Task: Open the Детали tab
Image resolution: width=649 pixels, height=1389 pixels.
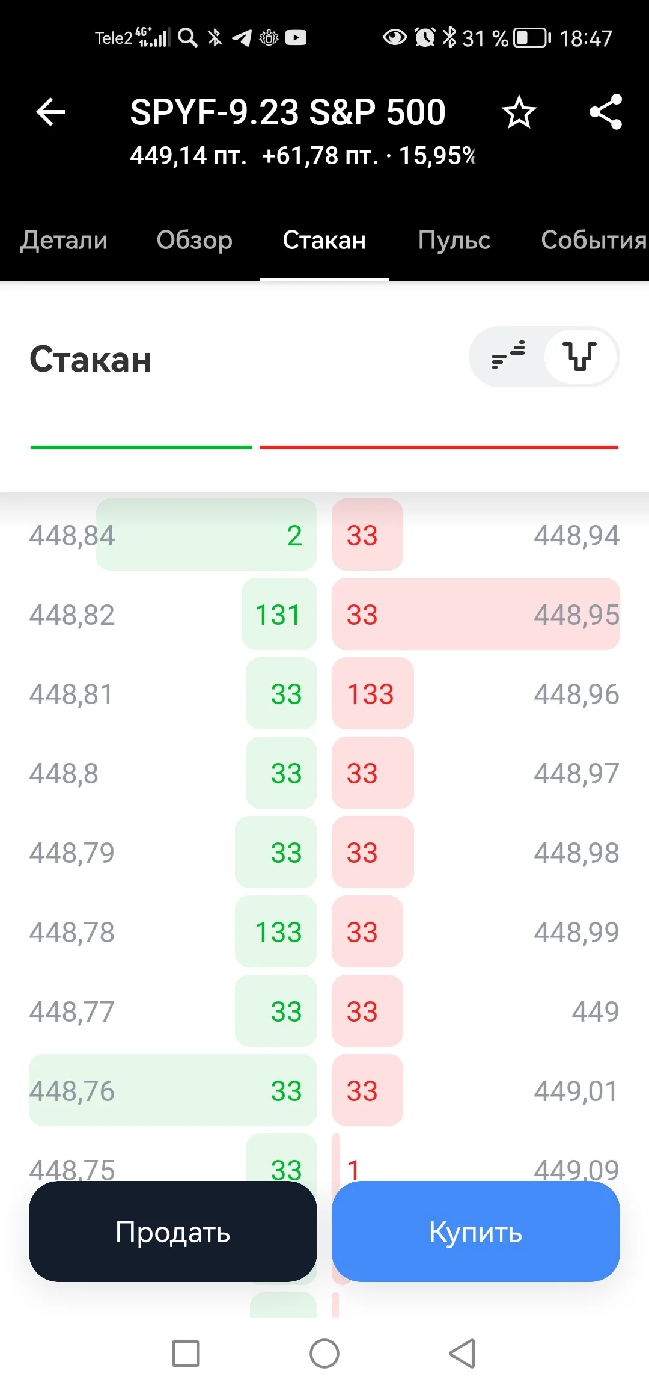Action: (x=64, y=240)
